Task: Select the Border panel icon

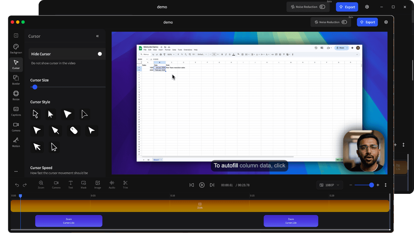Action: (x=16, y=80)
